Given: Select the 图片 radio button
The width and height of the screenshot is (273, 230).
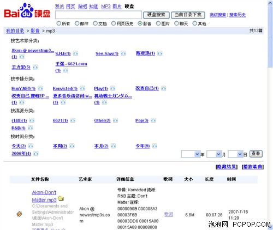Looking at the screenshot, I should coord(158,23).
